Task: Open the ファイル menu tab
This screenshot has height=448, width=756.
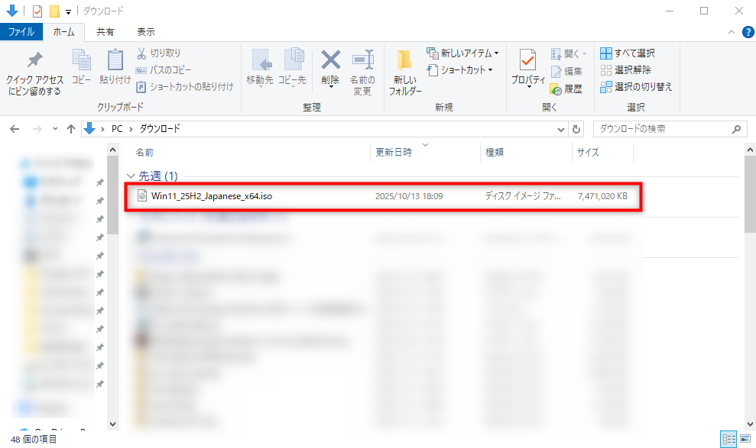Action: click(21, 32)
